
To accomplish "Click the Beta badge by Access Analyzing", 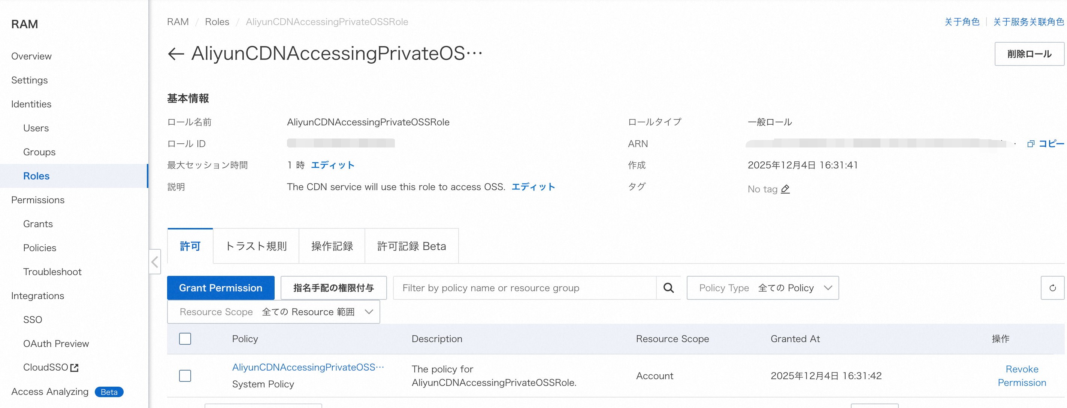I will (x=109, y=392).
